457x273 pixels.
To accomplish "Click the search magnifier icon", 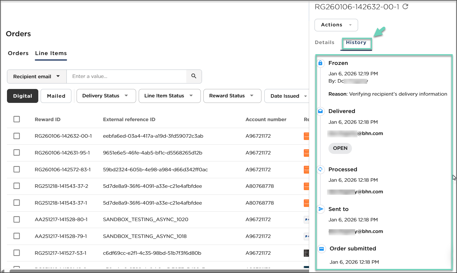I will 194,76.
